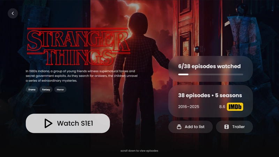
Task: Click the 2016–2025 year range text
Action: [189, 107]
